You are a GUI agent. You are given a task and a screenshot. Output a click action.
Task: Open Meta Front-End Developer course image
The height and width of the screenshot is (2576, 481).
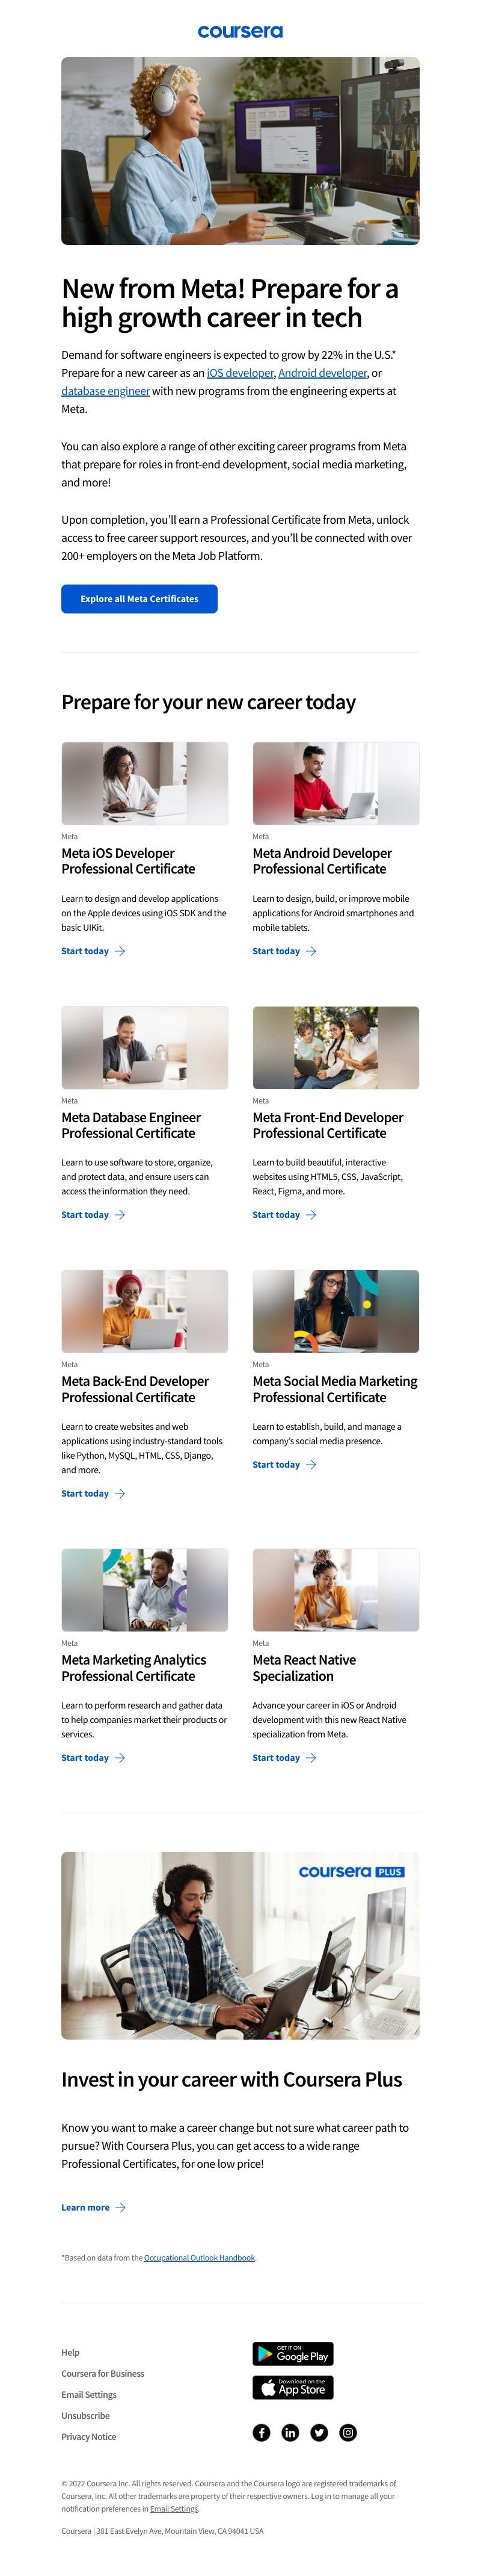(335, 1047)
